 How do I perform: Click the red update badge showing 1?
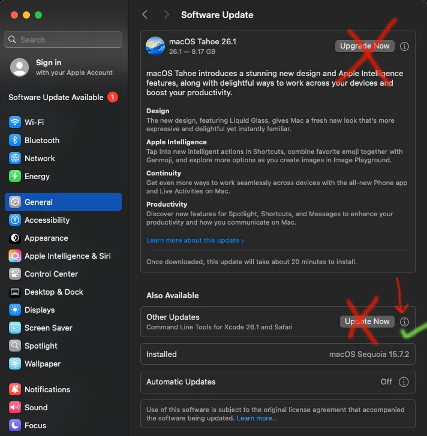click(x=113, y=97)
